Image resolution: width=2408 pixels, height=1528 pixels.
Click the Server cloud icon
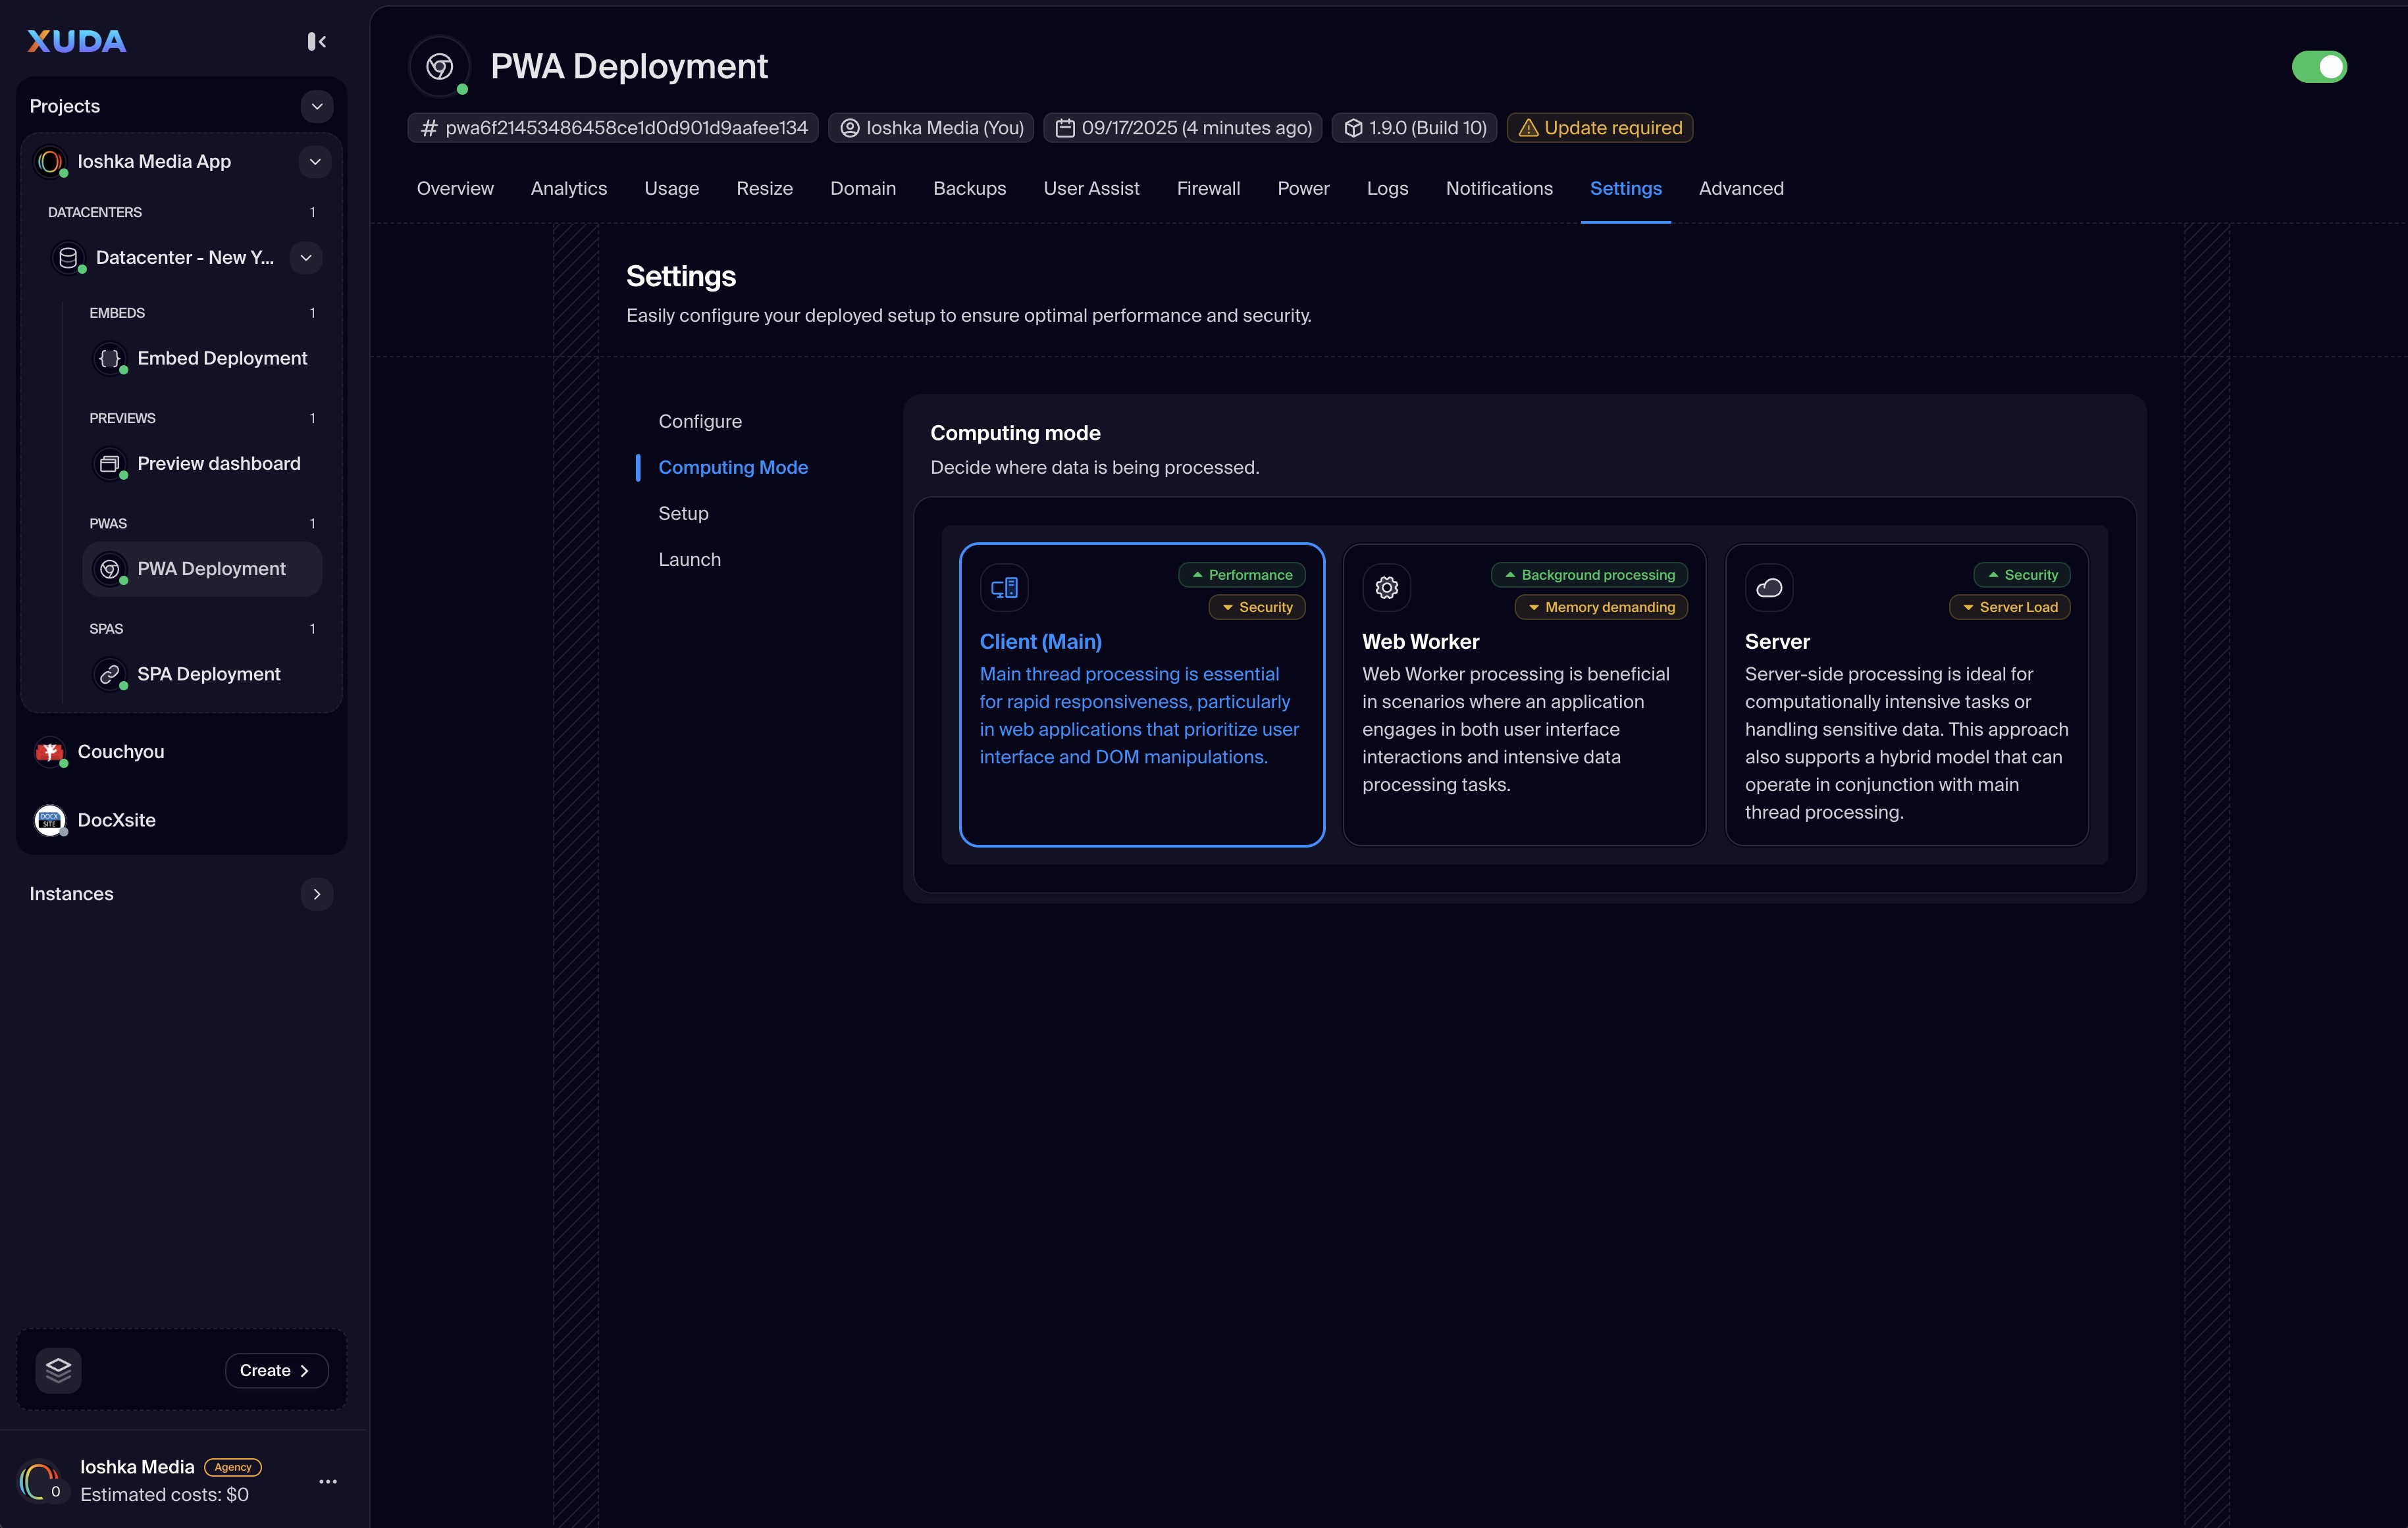[x=1768, y=588]
